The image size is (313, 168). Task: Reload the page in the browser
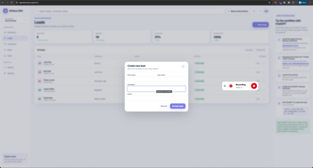[x=12, y=3]
